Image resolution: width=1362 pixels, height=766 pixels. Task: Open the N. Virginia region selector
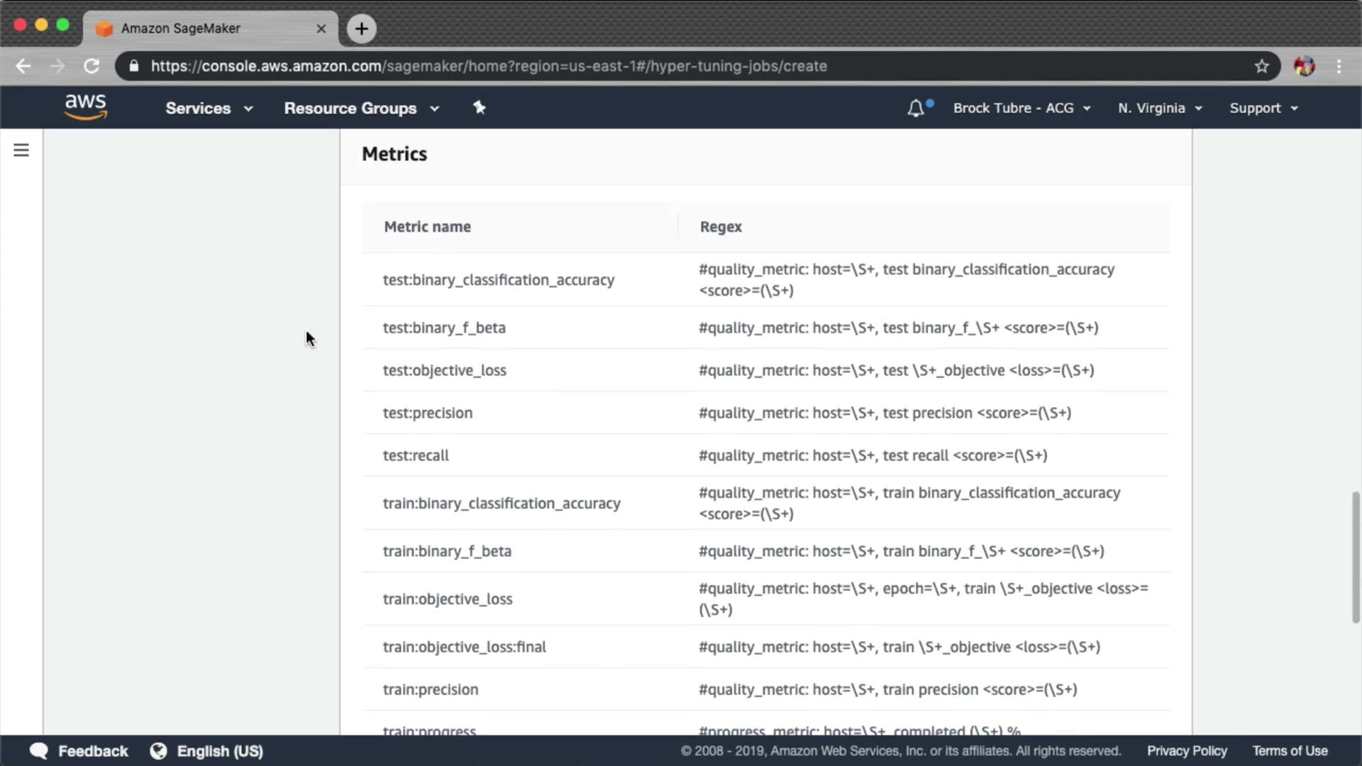click(x=1160, y=108)
